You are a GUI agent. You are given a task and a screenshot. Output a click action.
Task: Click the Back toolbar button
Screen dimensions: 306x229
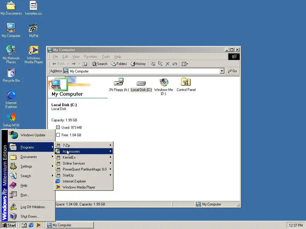click(x=59, y=64)
